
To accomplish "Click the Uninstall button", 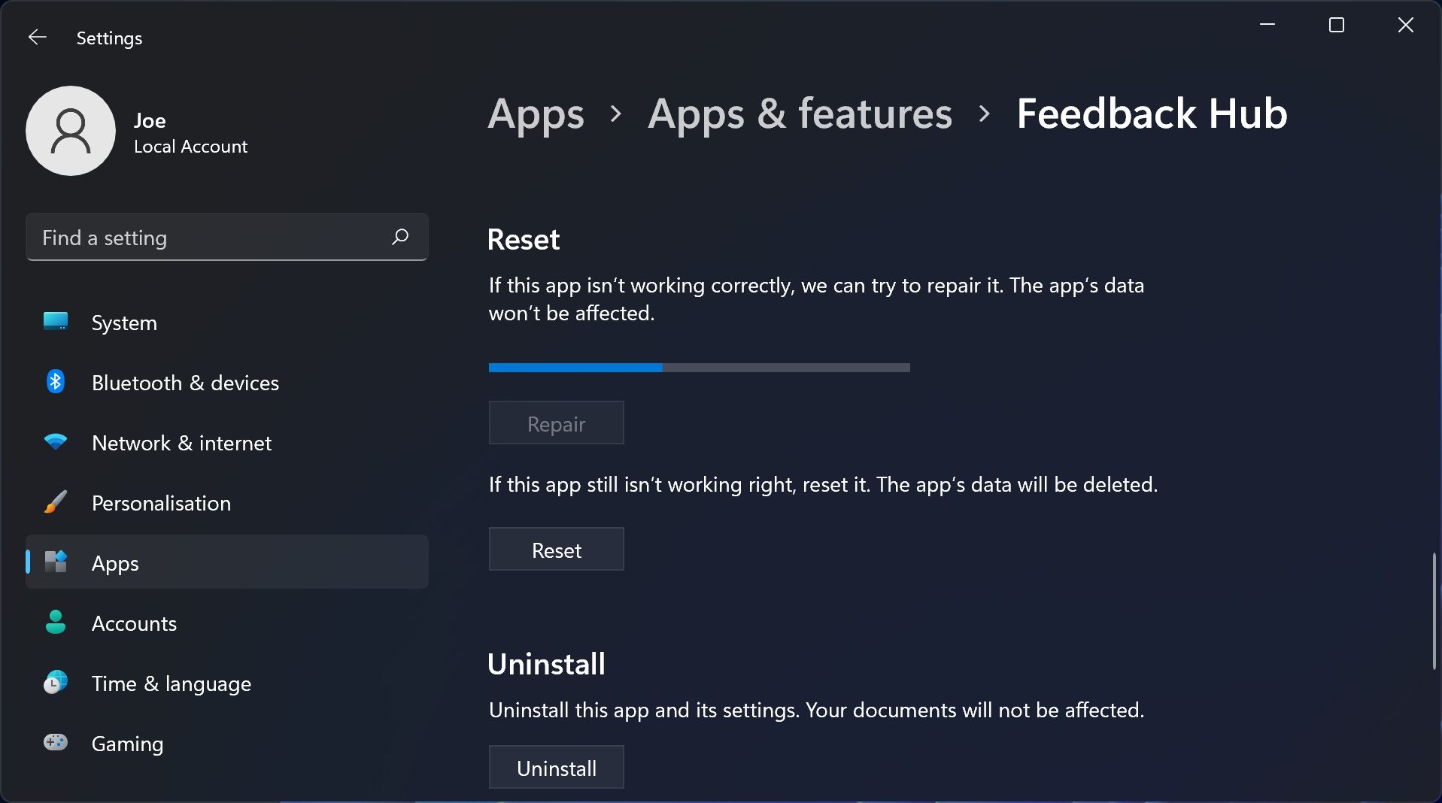I will [557, 767].
